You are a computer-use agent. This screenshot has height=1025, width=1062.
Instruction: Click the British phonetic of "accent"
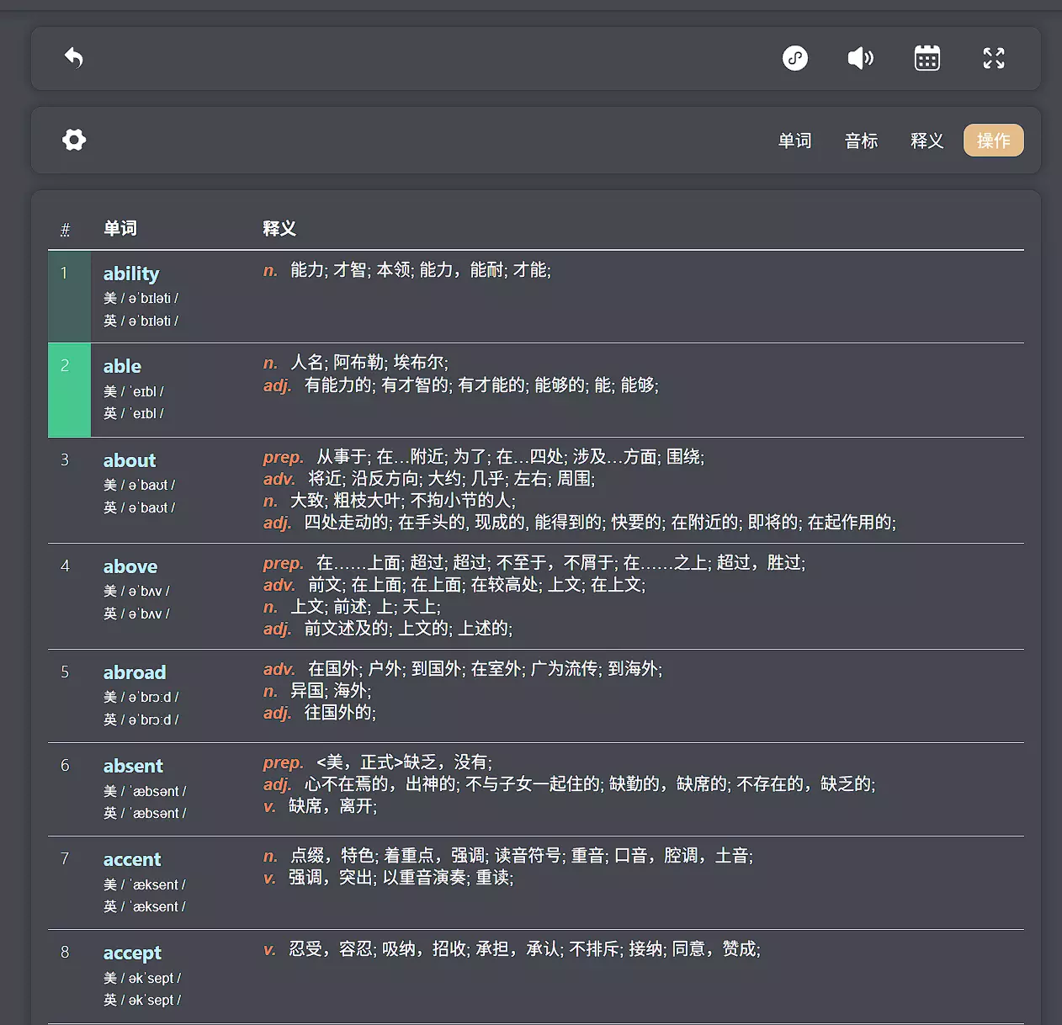pyautogui.click(x=145, y=906)
